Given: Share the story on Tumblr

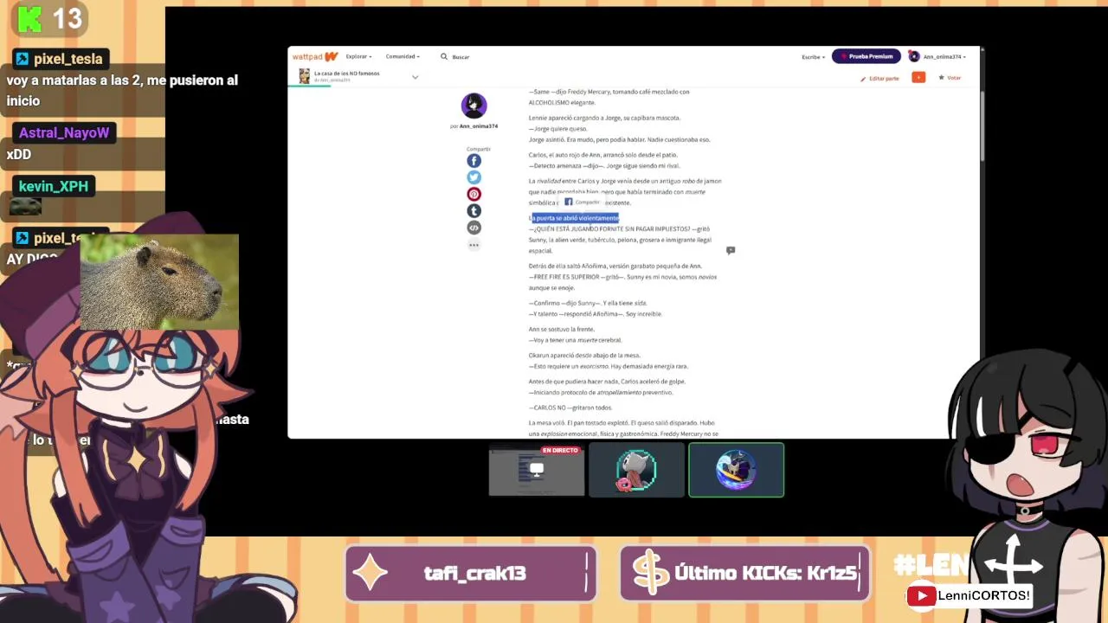Looking at the screenshot, I should coord(473,211).
